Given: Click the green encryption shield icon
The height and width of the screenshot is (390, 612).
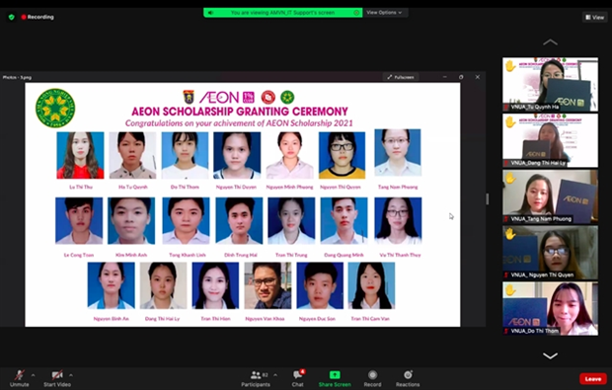Looking at the screenshot, I should click(x=11, y=17).
